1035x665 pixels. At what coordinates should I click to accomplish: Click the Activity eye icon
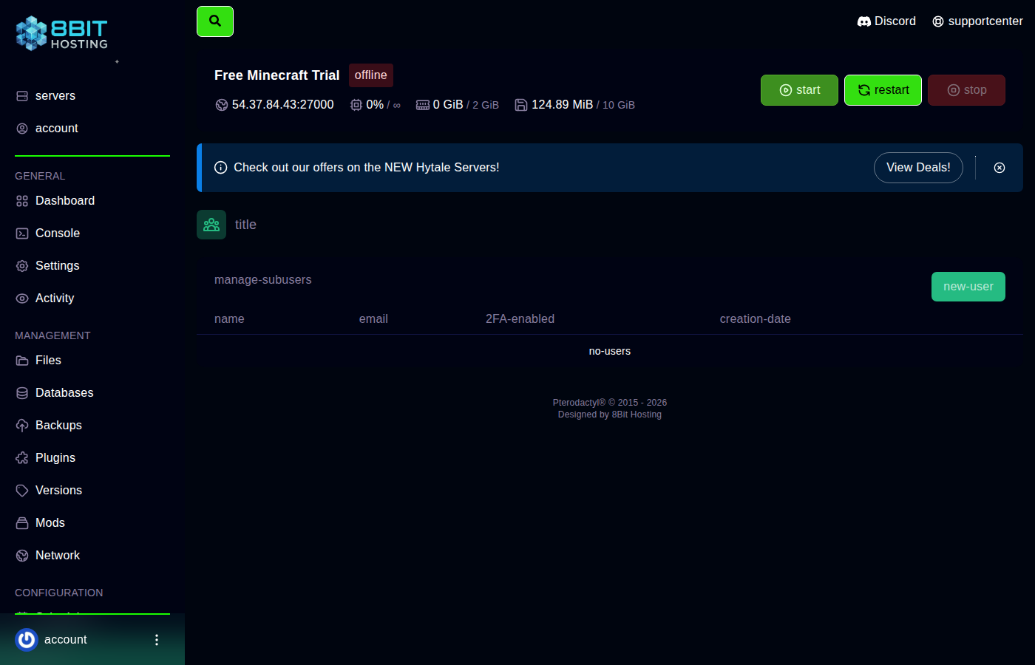coord(22,299)
